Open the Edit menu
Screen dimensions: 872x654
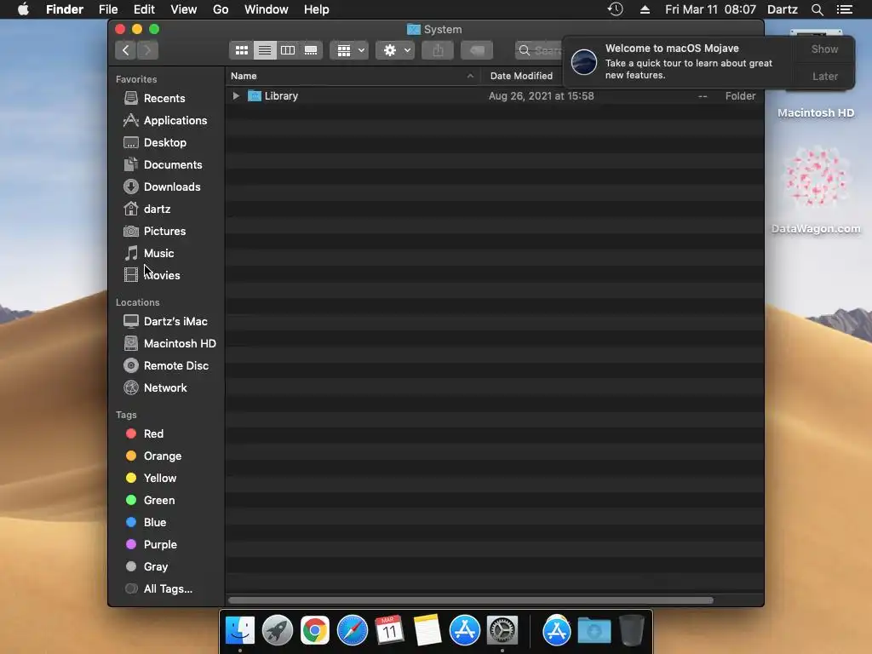144,9
